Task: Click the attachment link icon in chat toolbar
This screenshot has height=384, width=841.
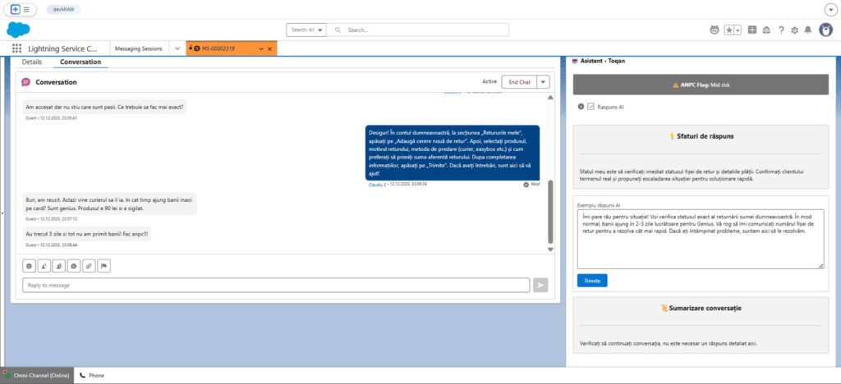Action: pos(89,266)
